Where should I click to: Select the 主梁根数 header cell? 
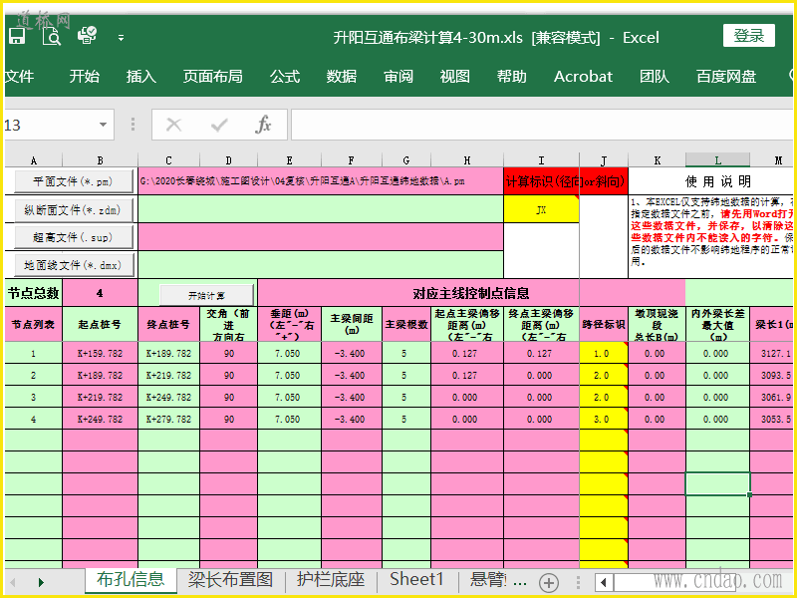tap(406, 324)
